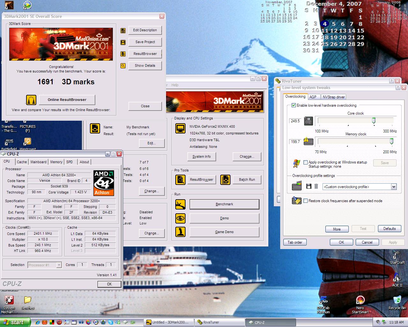Image resolution: width=408 pixels, height=327 pixels.
Task: Click Change in Display and CPU Settings
Action: [x=247, y=156]
